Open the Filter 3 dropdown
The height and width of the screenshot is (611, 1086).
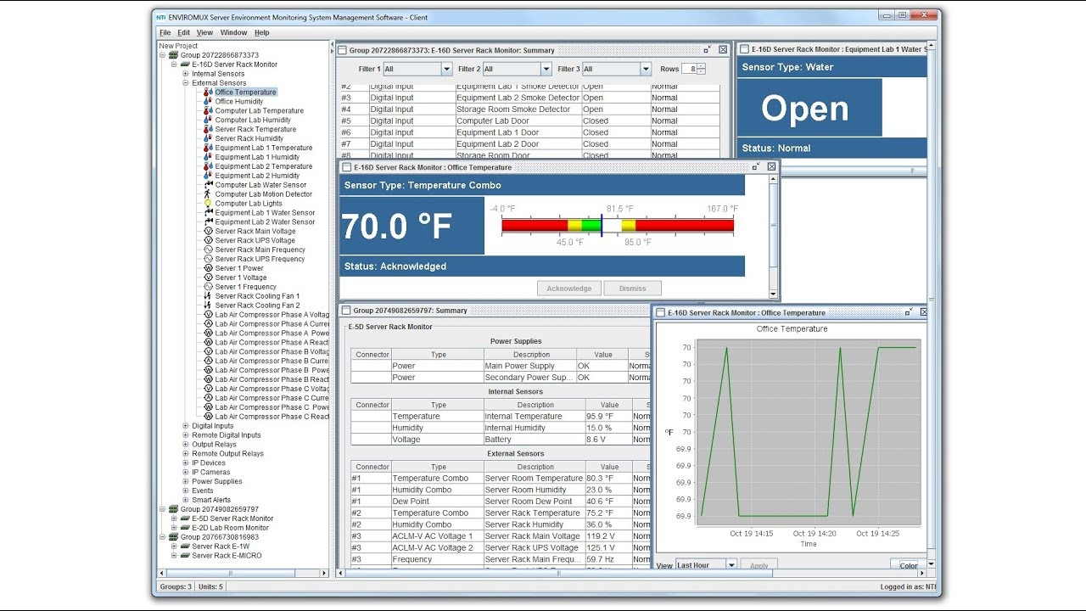click(x=646, y=70)
